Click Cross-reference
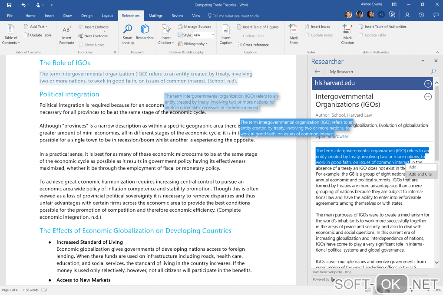The width and height of the screenshot is (443, 295). coord(253,45)
